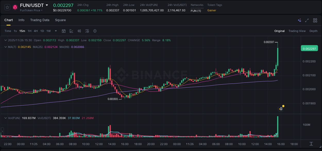The height and width of the screenshot is (151, 322).
Task: Collapse the MA(7) indicator row
Action: (5, 47)
